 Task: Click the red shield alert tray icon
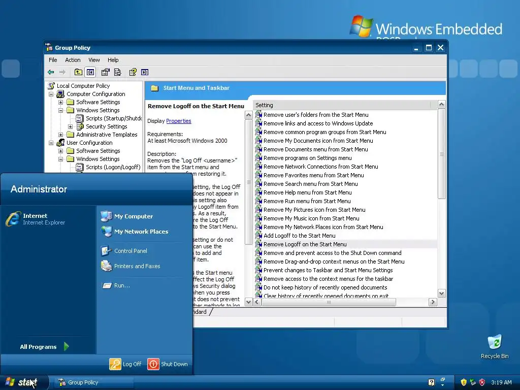tap(482, 382)
